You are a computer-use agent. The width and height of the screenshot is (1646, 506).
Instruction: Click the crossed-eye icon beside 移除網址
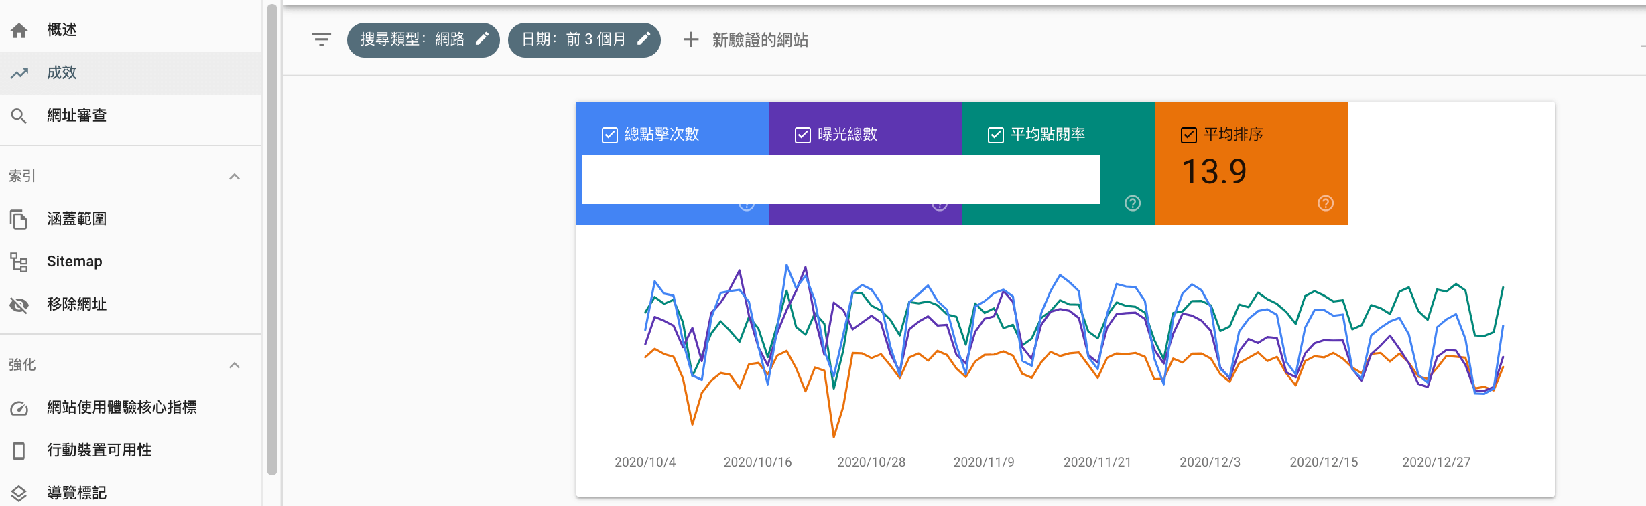coord(19,305)
